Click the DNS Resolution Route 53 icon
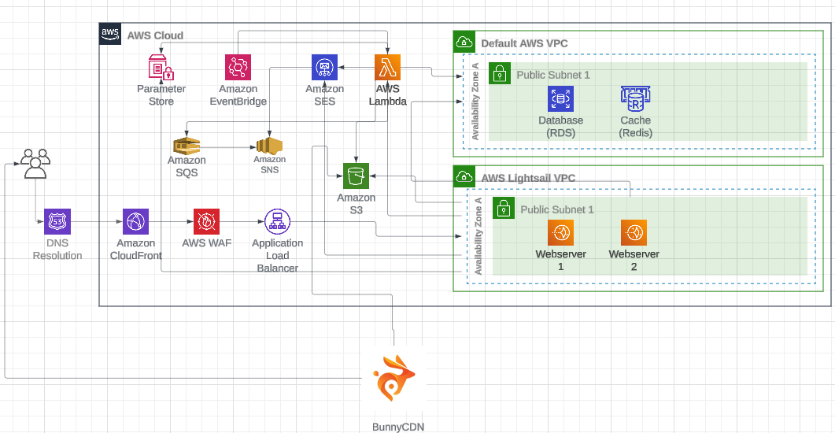Viewport: 835px width, 433px height. pyautogui.click(x=57, y=222)
